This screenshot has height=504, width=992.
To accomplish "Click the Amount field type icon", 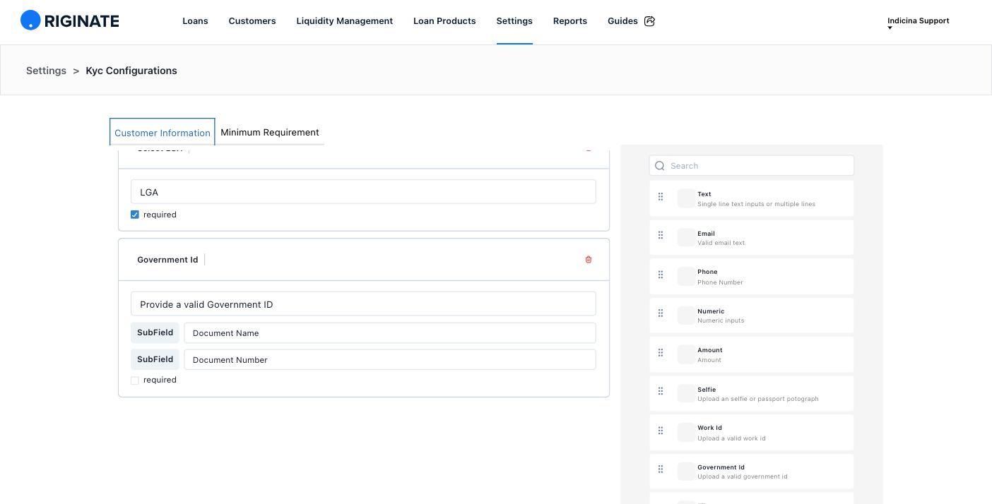I will click(686, 354).
